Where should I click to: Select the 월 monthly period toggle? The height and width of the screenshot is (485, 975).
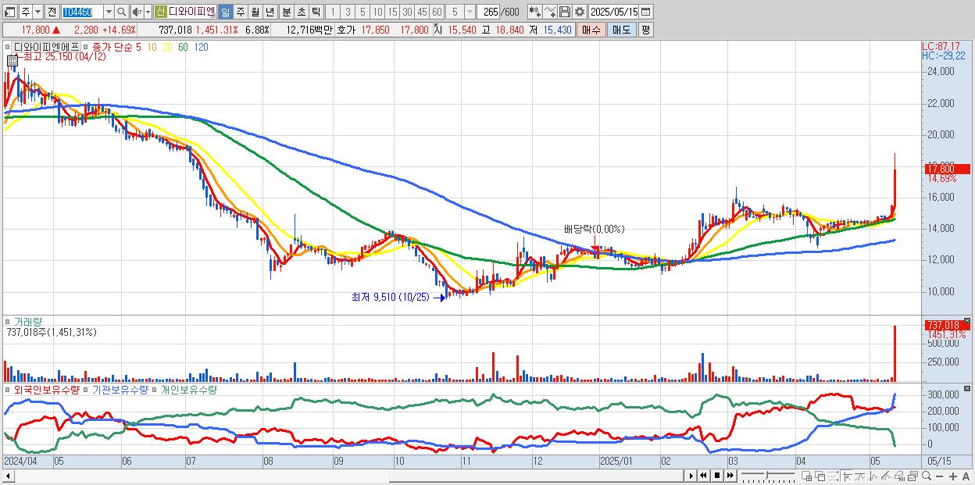[x=255, y=12]
